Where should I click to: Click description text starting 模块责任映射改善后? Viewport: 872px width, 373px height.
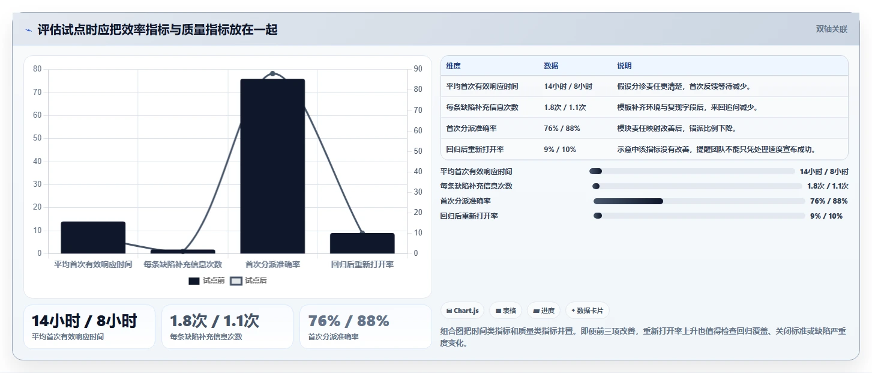(676, 129)
